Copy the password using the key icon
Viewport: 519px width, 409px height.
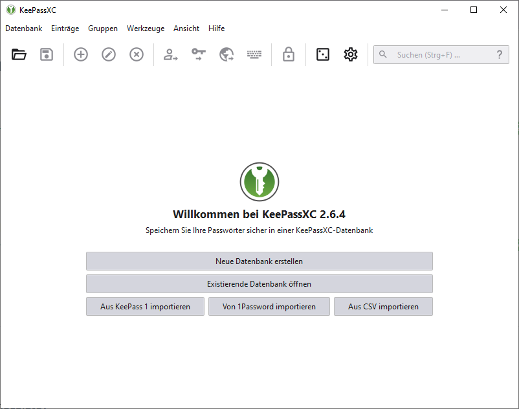point(198,54)
